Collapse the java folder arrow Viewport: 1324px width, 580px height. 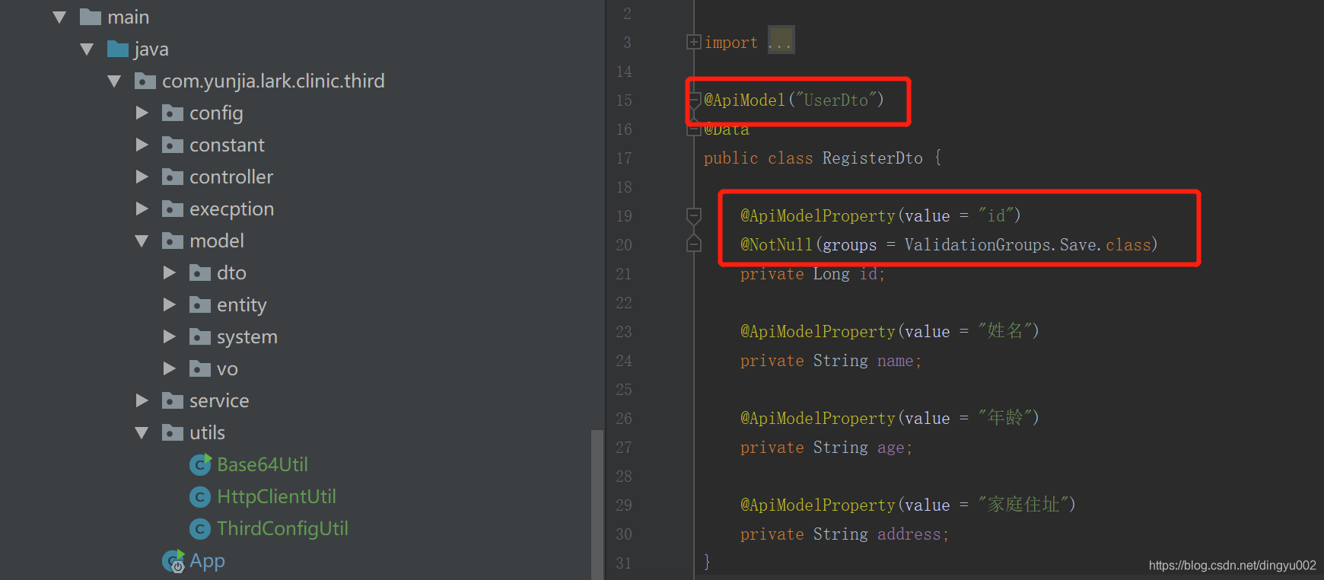[87, 49]
